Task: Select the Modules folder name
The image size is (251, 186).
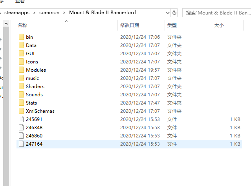Action: pos(36,70)
